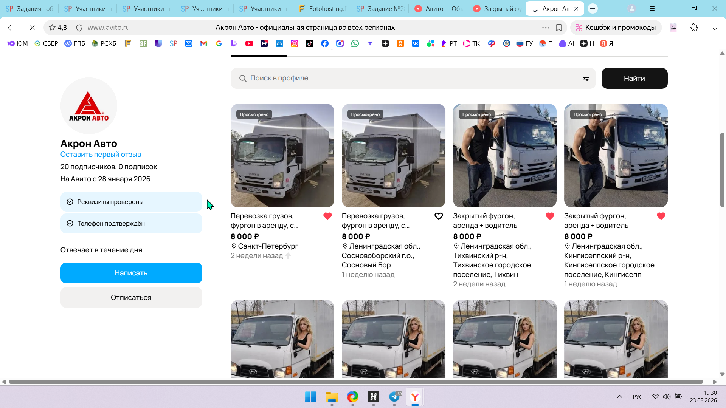Open the browser hamburger menu
The height and width of the screenshot is (408, 726).
652,8
